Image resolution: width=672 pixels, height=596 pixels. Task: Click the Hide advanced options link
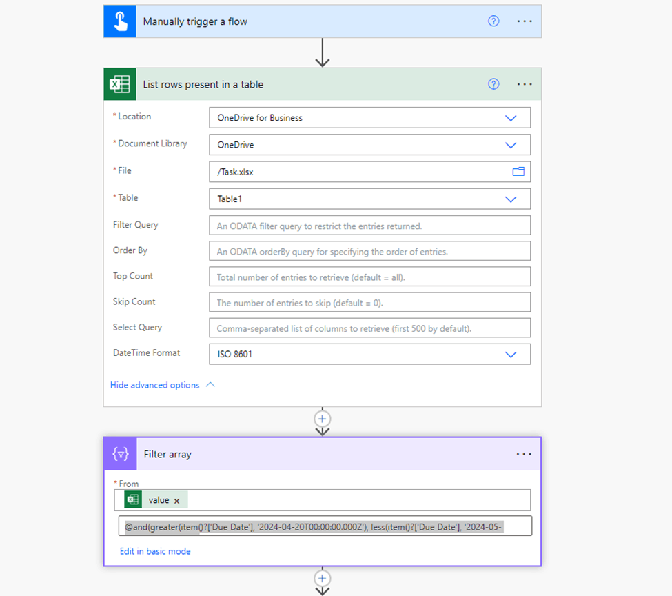(154, 386)
